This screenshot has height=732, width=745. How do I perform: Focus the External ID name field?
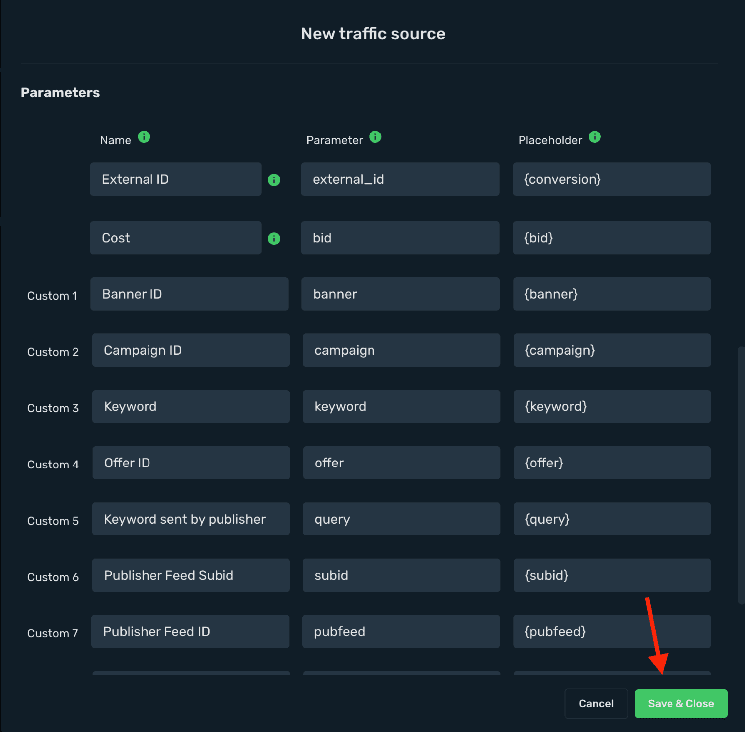tap(176, 179)
